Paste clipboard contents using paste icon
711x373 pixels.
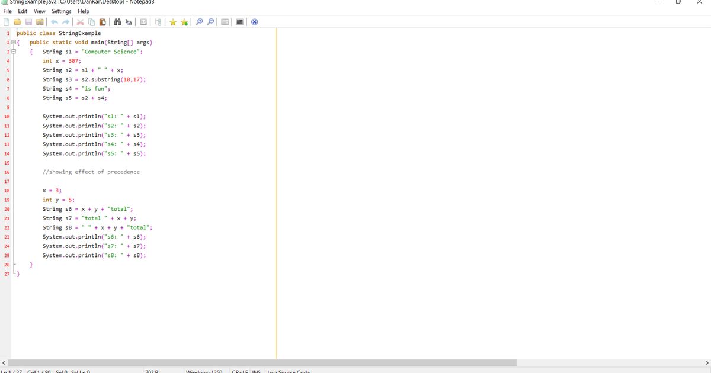tap(102, 21)
